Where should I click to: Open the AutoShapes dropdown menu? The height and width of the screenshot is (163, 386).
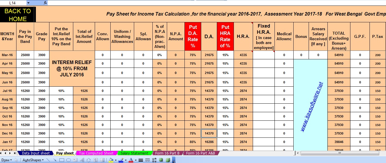coord(33,160)
